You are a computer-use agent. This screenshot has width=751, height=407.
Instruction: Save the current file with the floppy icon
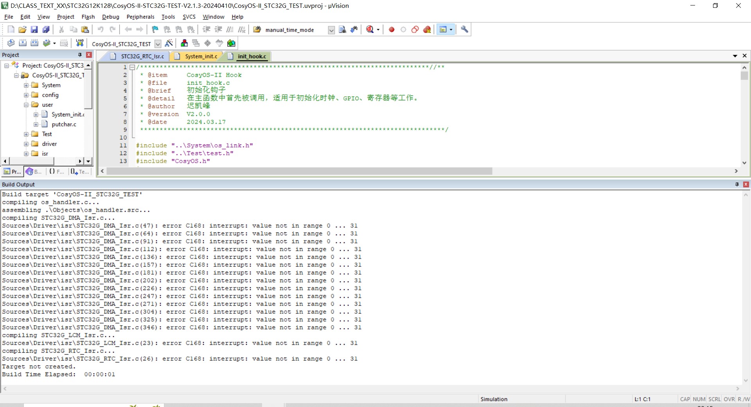pyautogui.click(x=34, y=30)
